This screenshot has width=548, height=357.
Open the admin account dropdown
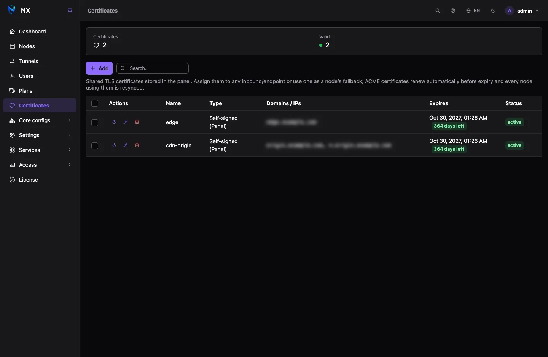pyautogui.click(x=522, y=11)
